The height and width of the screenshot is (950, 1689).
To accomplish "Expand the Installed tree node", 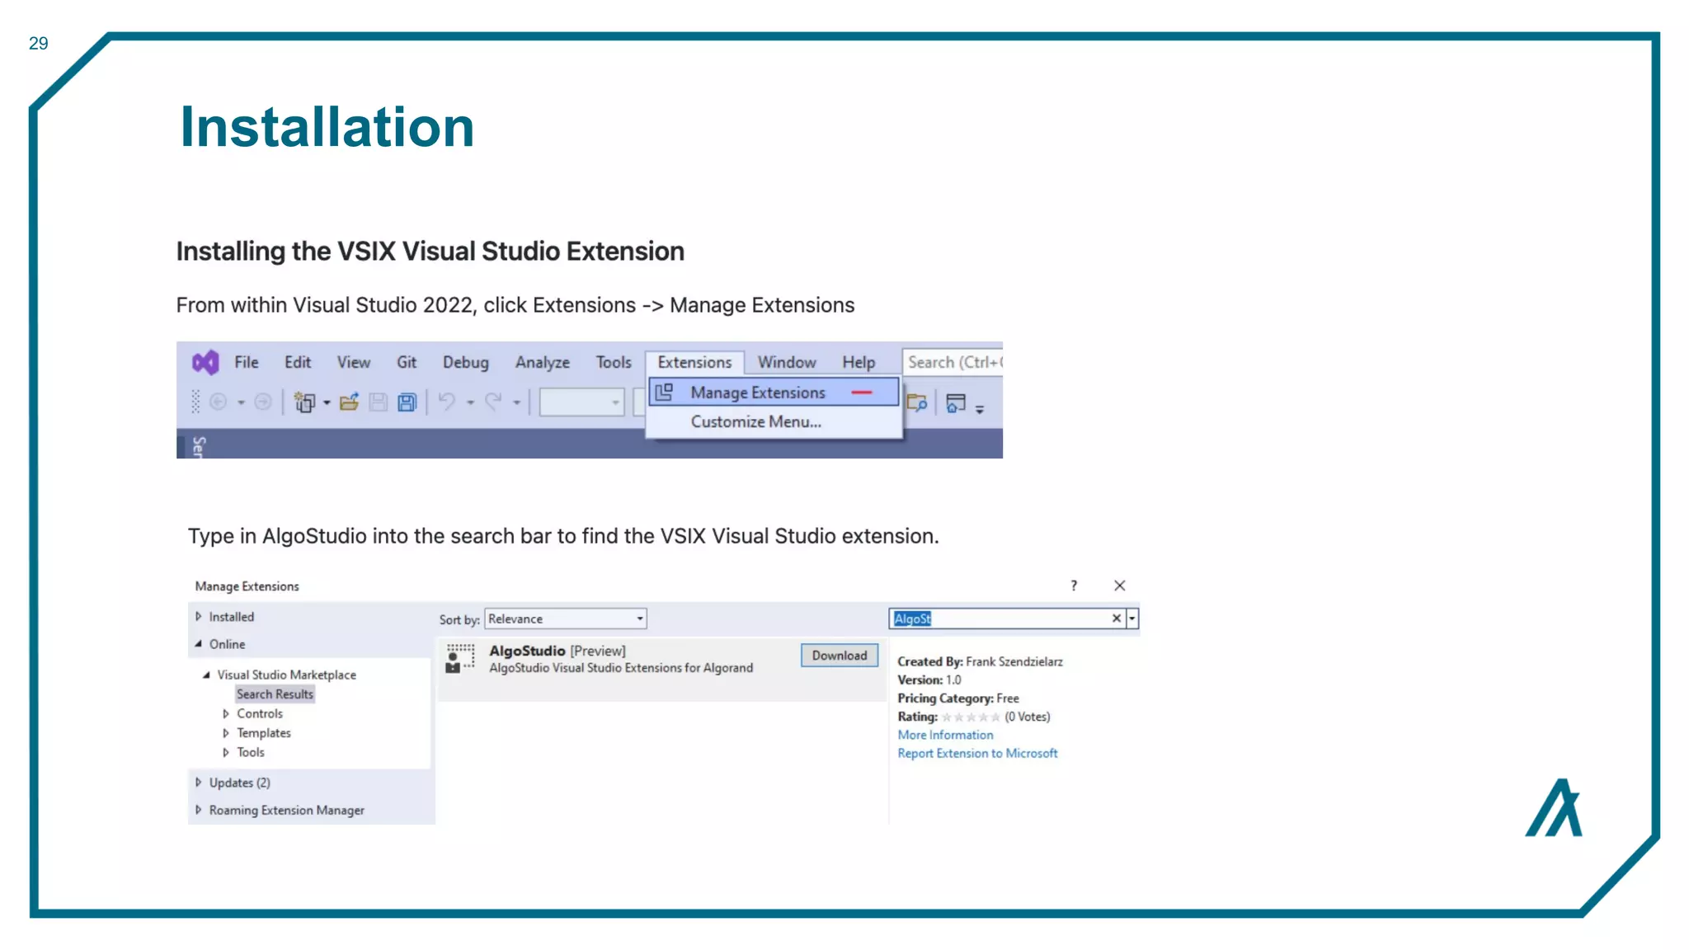I will (199, 617).
